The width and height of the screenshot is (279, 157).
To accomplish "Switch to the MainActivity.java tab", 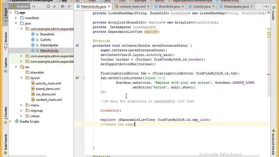I will click(93, 7).
